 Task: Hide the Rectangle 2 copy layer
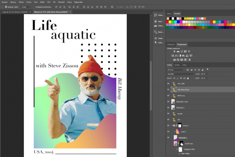pos(168,102)
